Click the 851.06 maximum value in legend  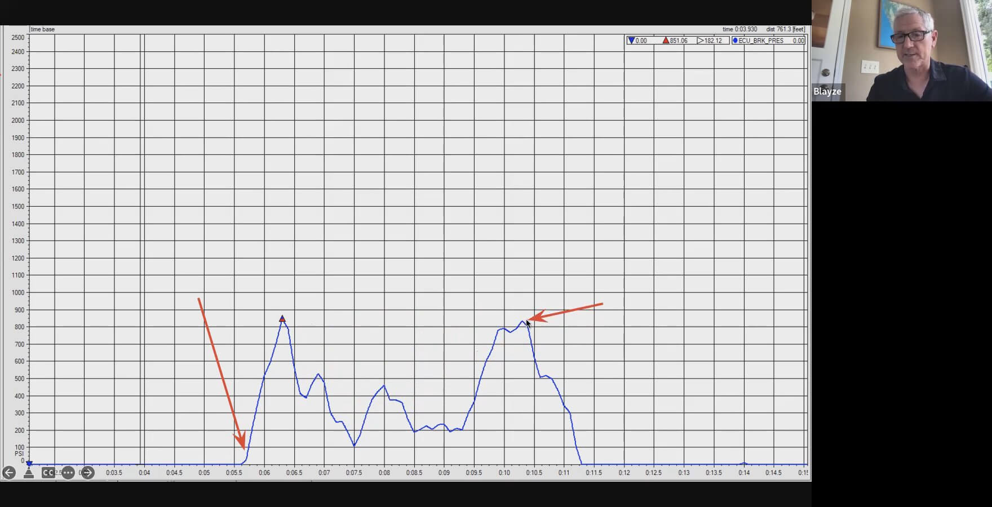679,41
